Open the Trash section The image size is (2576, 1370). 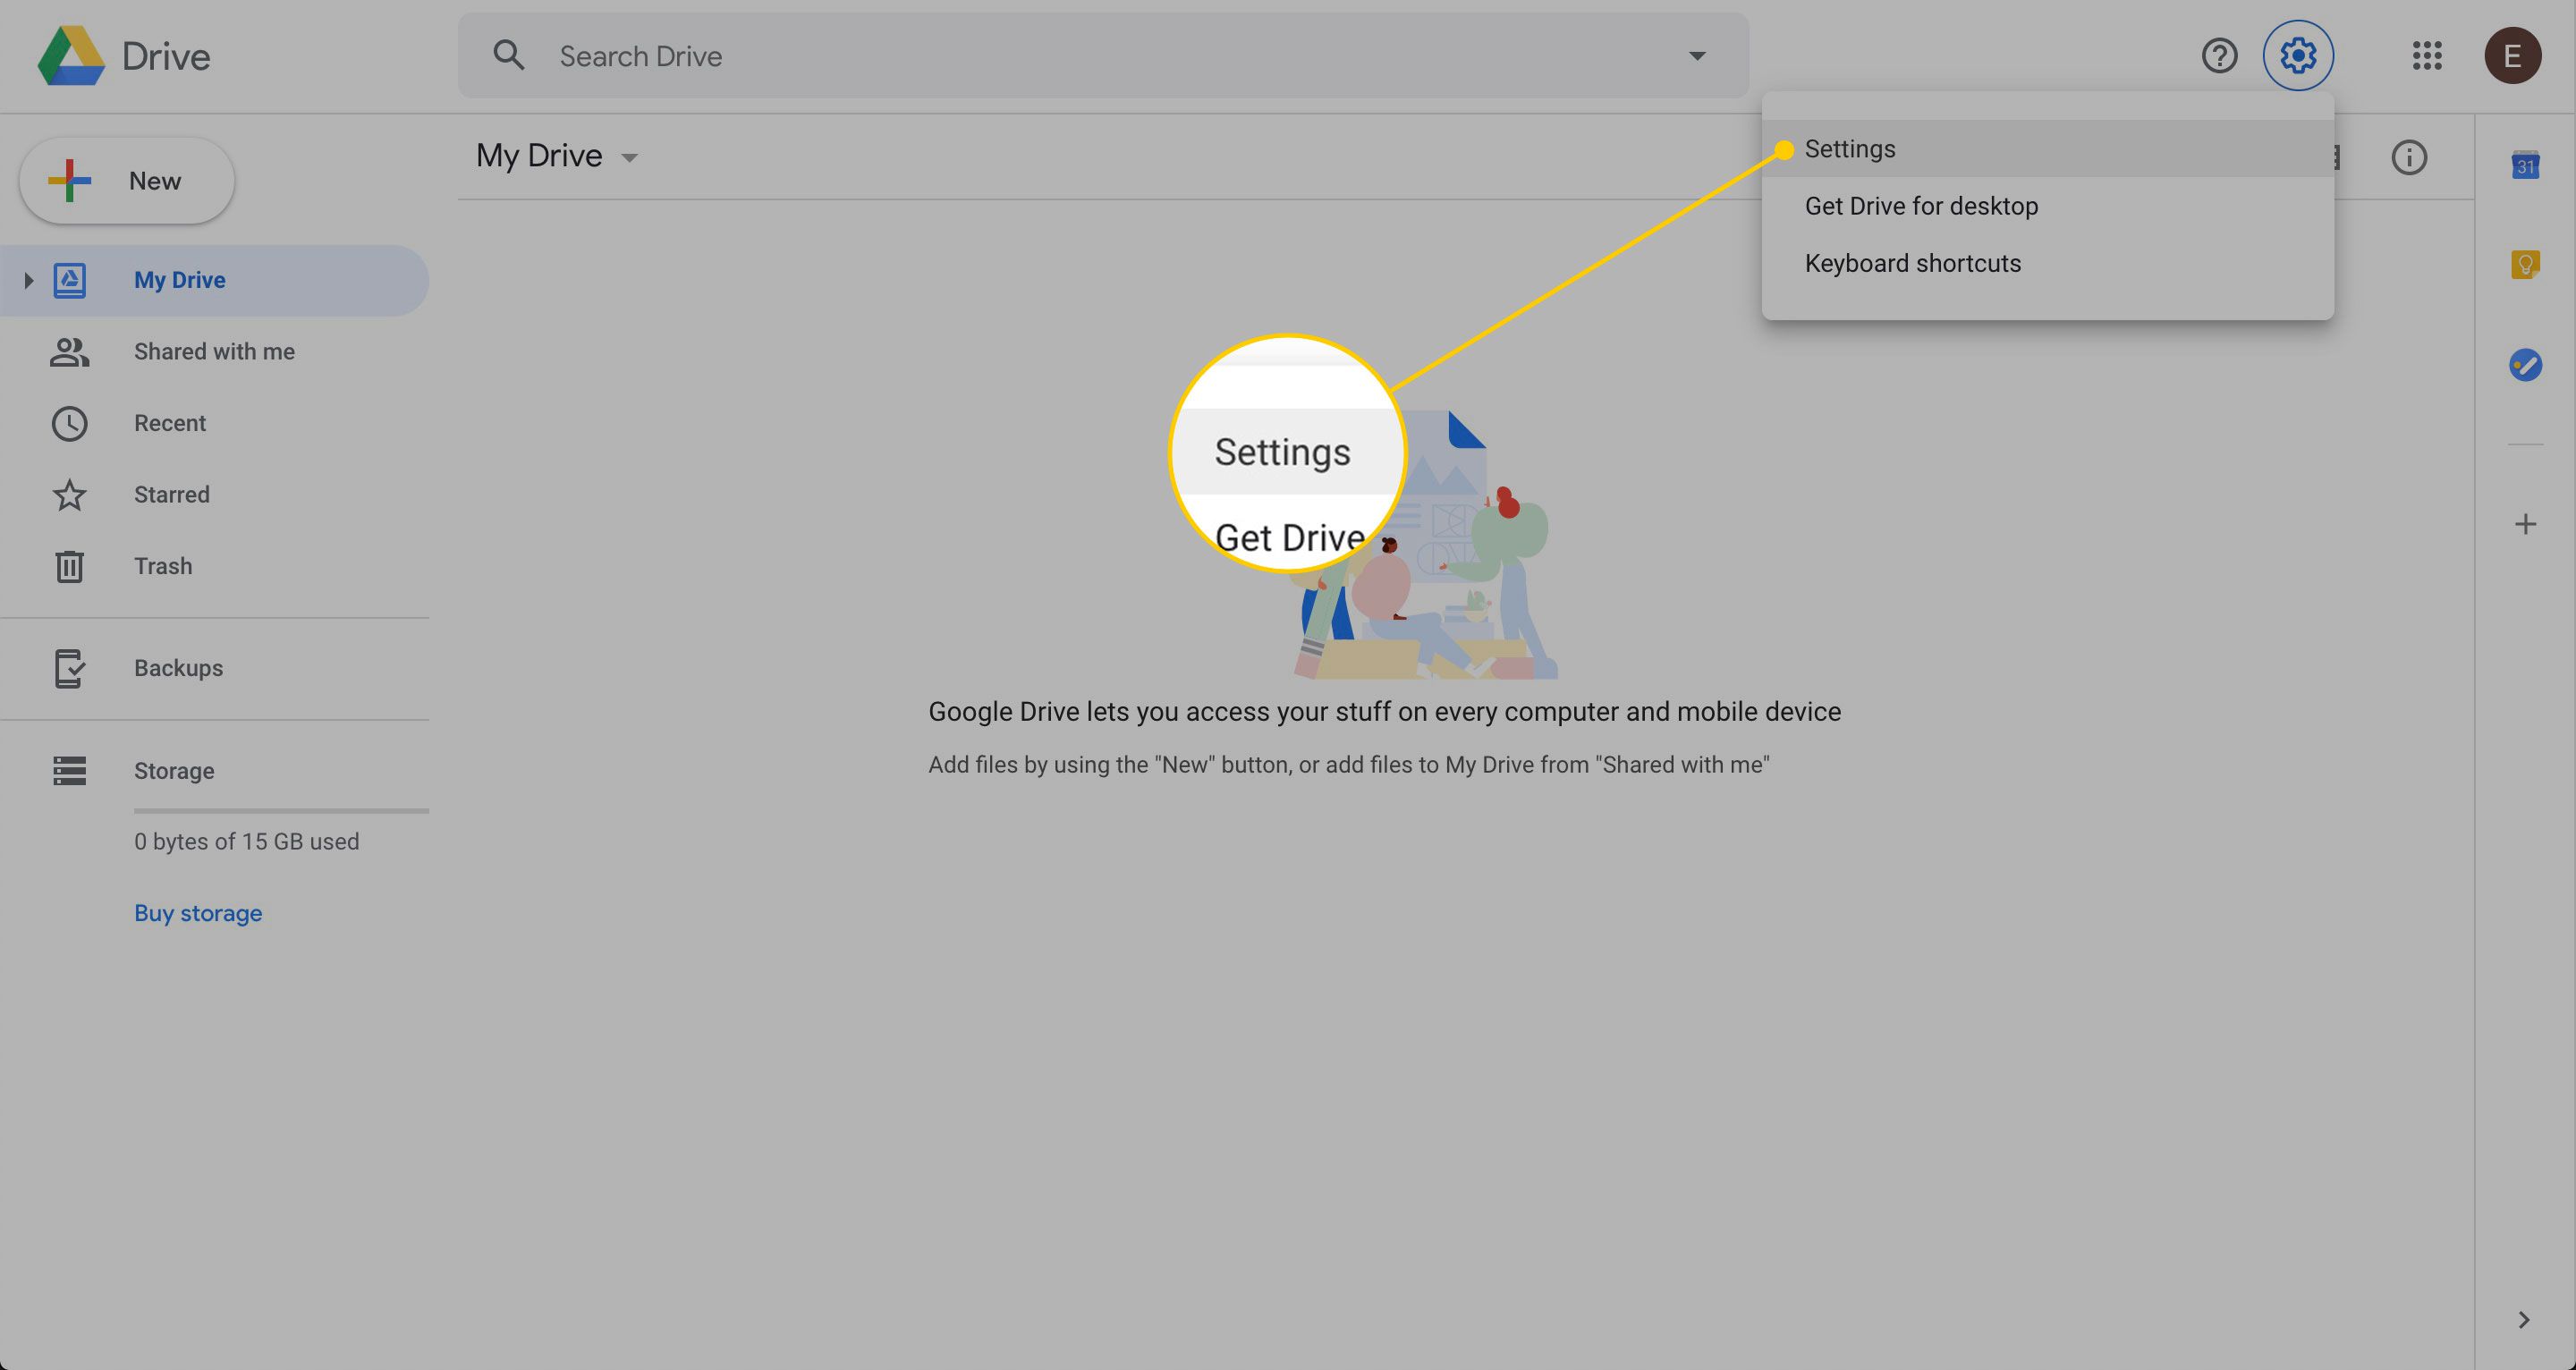point(214,567)
